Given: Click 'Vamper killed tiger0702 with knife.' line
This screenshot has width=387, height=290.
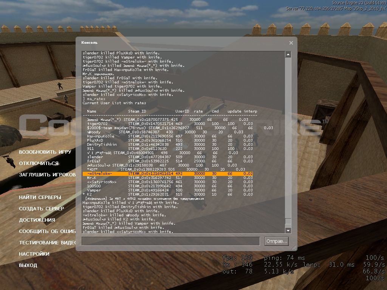Looking at the screenshot, I should 121,86.
